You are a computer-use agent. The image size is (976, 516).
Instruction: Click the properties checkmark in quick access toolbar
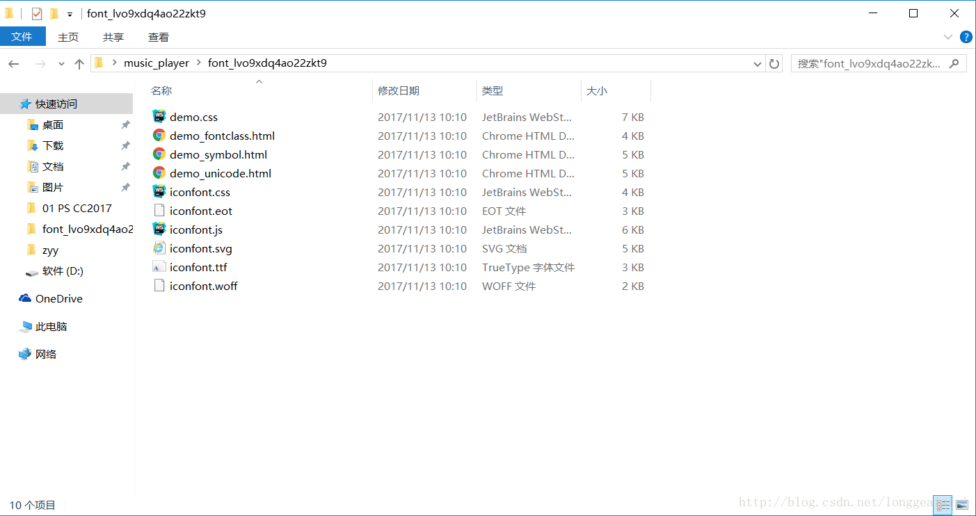click(x=37, y=13)
